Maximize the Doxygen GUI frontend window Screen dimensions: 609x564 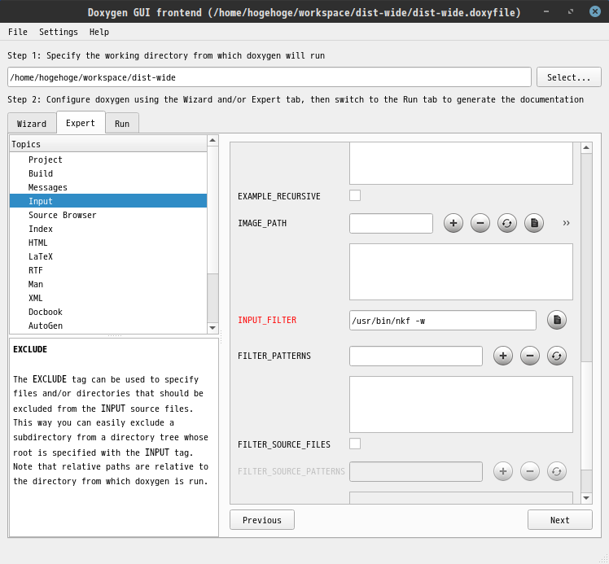point(571,11)
